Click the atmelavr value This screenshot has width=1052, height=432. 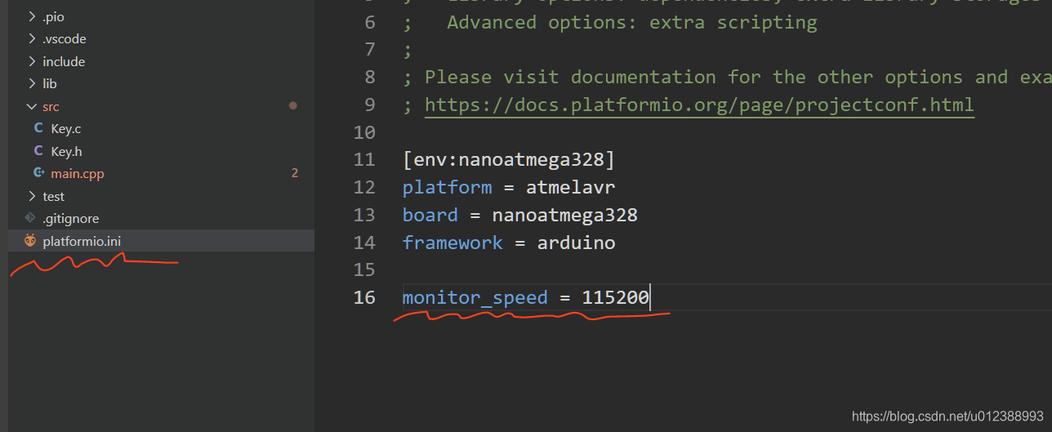point(570,187)
